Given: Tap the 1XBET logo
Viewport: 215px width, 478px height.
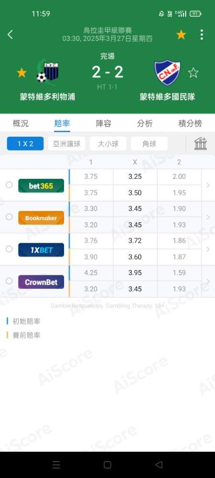Looking at the screenshot, I should [41, 250].
